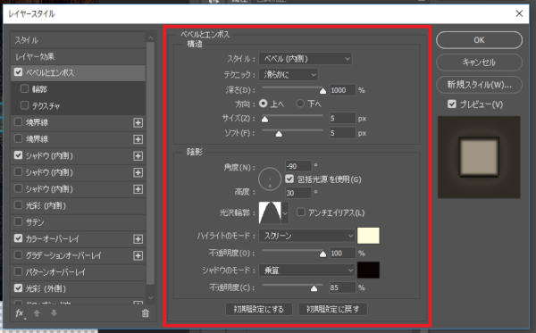Image resolution: width=536 pixels, height=333 pixels.
Task: Click the effects list scrollbar up arrow
Action: [150, 37]
